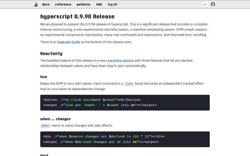Click the bind subsection heading

44,155
